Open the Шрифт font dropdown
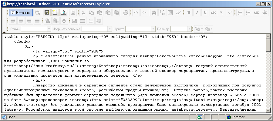This screenshot has width=273, height=121. coord(140,29)
